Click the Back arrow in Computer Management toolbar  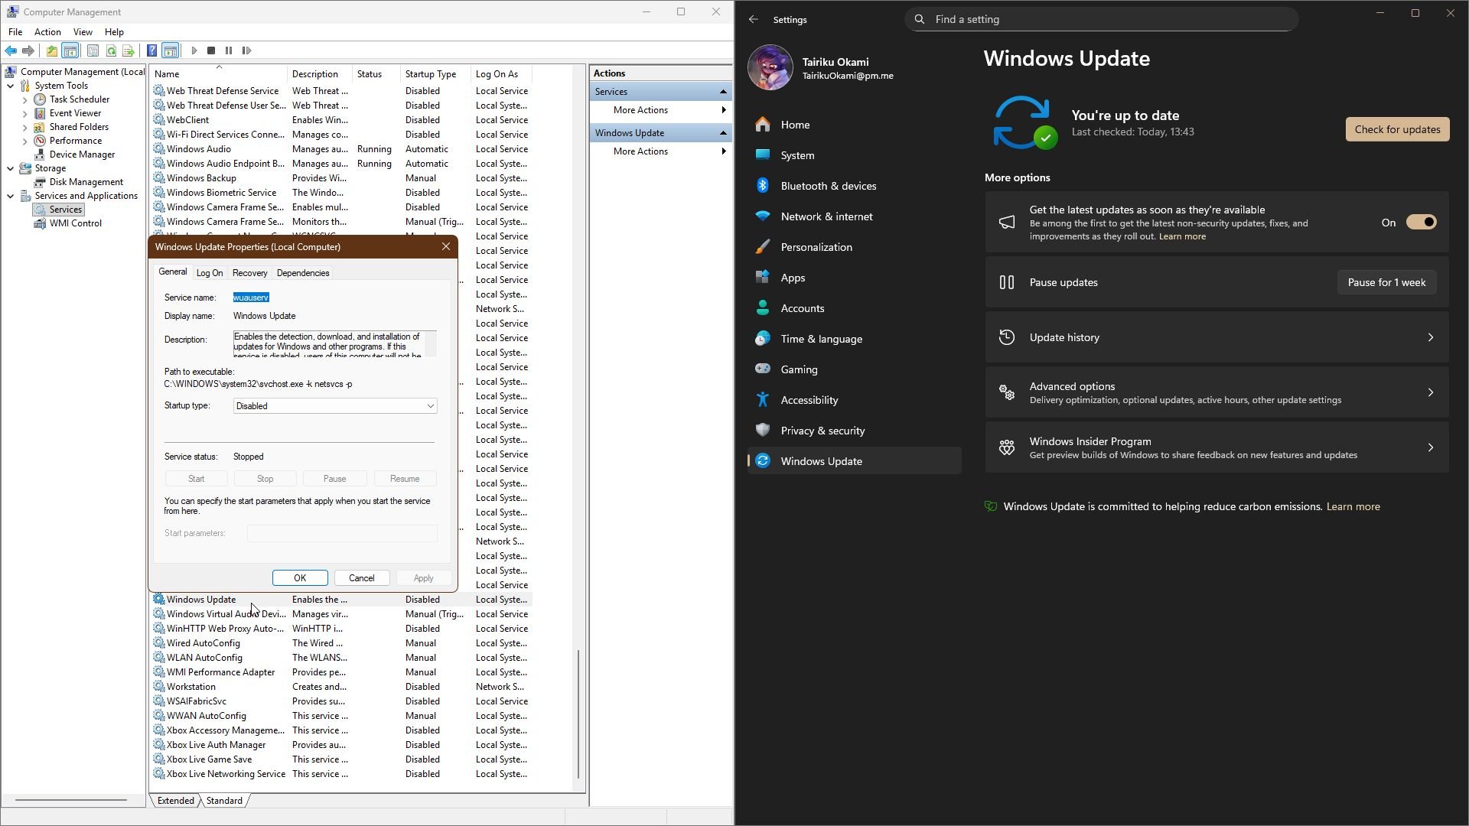(x=11, y=50)
